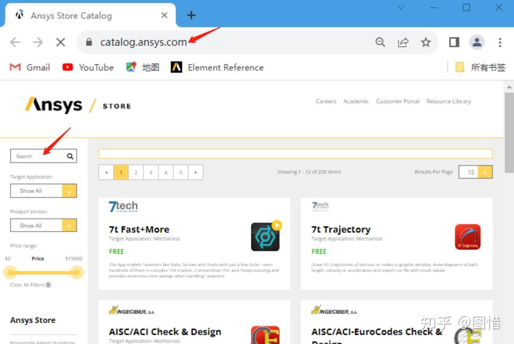Open the Academic link

pyautogui.click(x=356, y=101)
